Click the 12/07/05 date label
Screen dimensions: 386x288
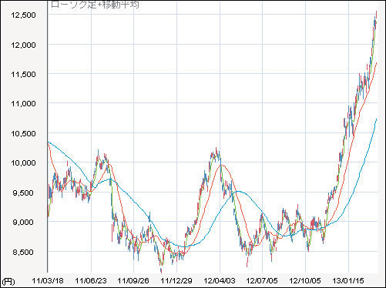point(262,280)
